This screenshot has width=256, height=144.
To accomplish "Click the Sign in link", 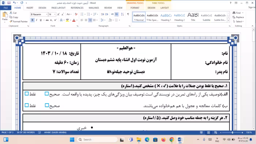I will 252,7.
